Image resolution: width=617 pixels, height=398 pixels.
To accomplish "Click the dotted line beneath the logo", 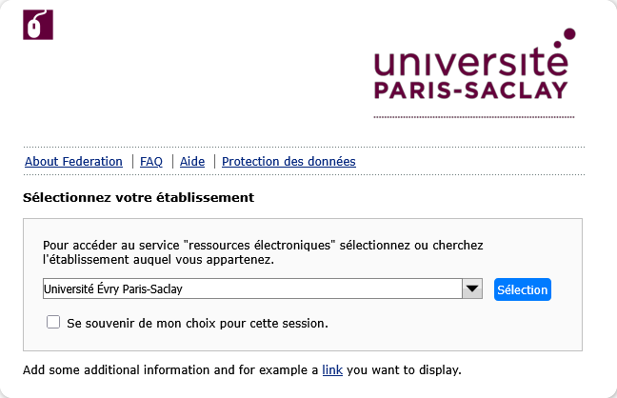I will coord(473,117).
